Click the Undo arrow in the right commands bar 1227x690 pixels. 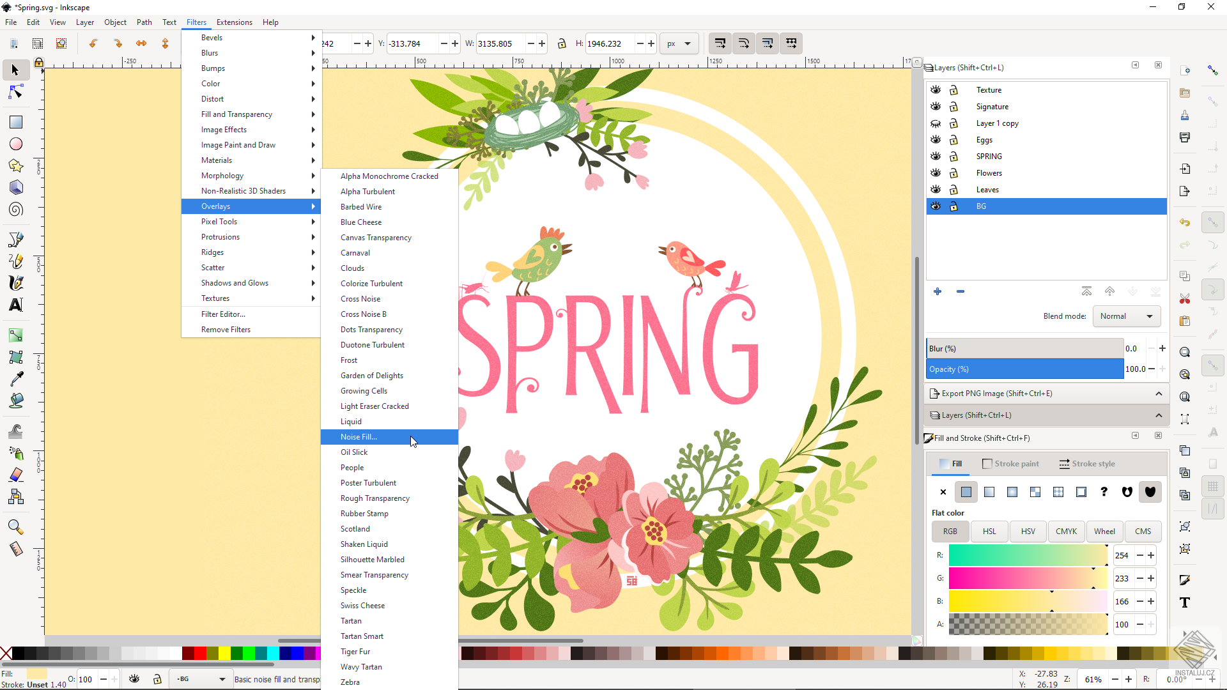(1185, 222)
